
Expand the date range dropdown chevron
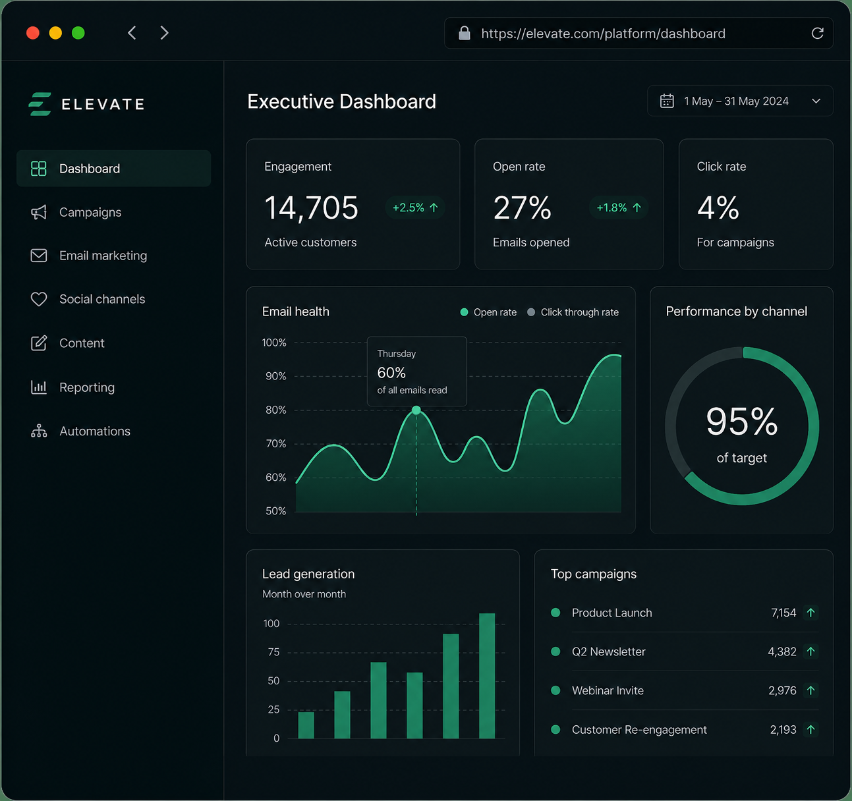[x=816, y=101]
